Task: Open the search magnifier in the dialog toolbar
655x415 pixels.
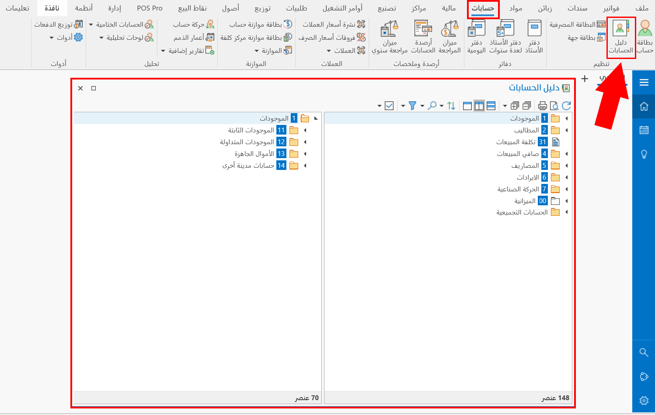Action: click(x=432, y=106)
